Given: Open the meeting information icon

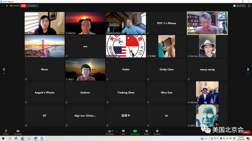Looking at the screenshot, I should [3, 6].
